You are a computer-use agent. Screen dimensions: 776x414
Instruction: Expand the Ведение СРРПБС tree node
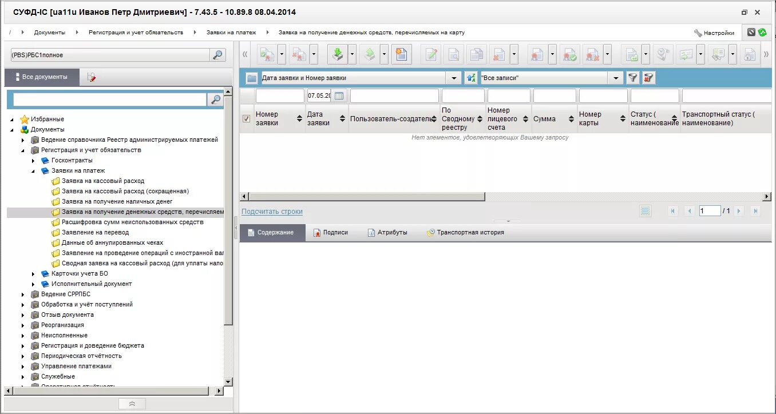tap(23, 294)
